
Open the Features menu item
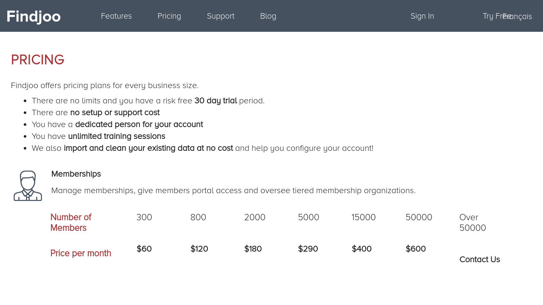[116, 16]
